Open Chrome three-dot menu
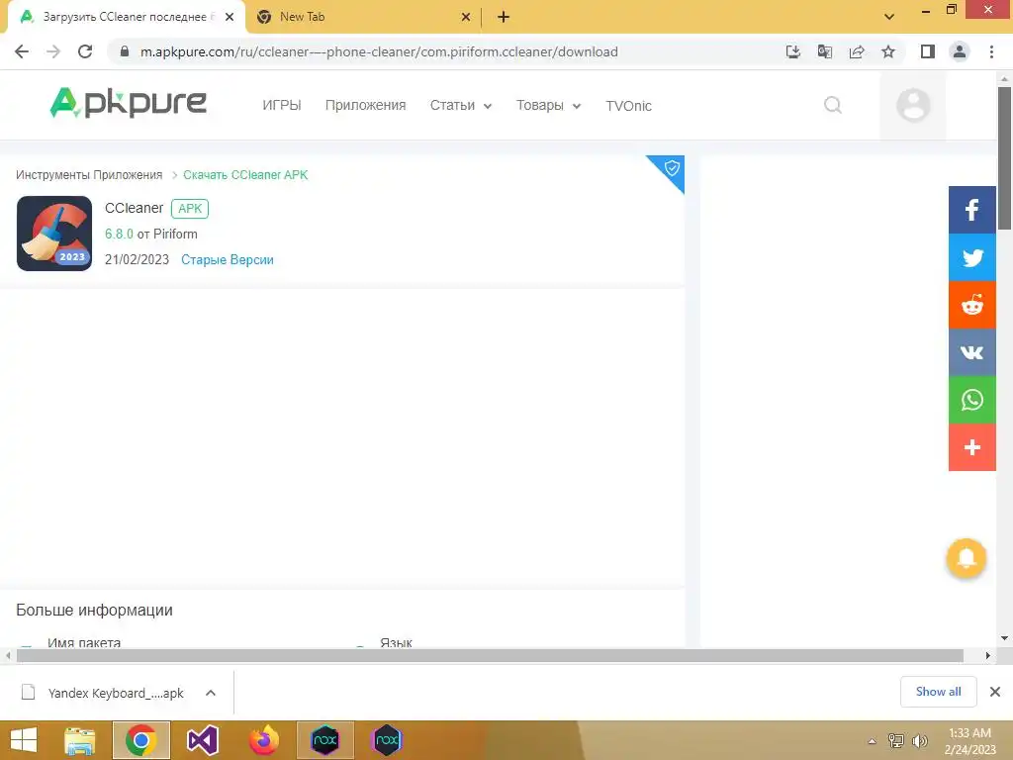The width and height of the screenshot is (1013, 760). [x=991, y=51]
